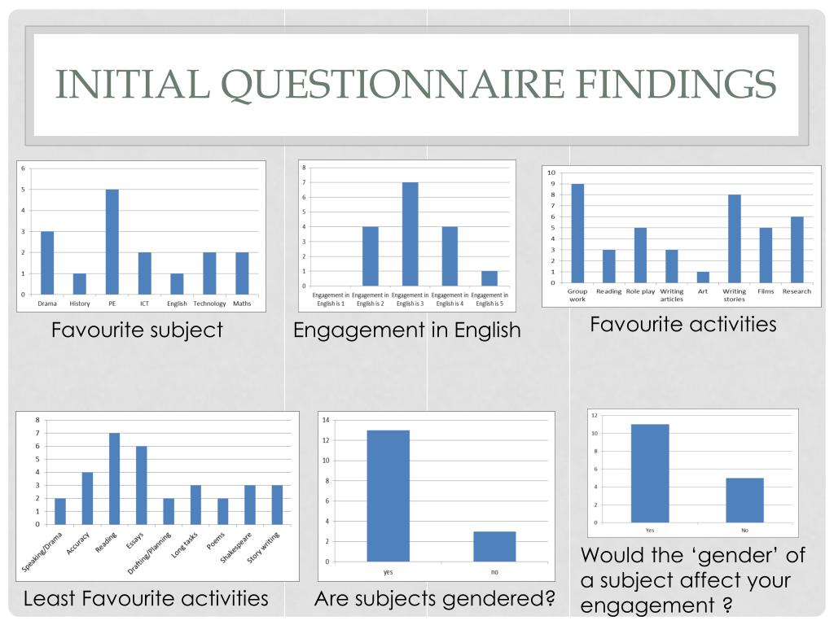Click the Engagement in English is 3 bar
Image resolution: width=834 pixels, height=625 pixels.
click(x=410, y=234)
